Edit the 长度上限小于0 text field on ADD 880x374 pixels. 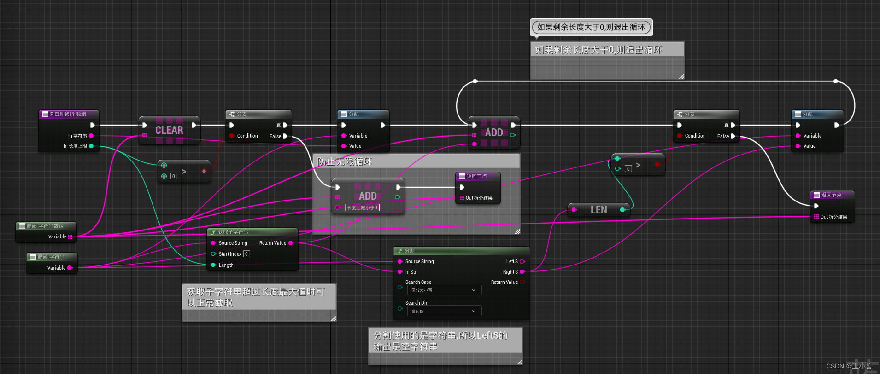(362, 207)
